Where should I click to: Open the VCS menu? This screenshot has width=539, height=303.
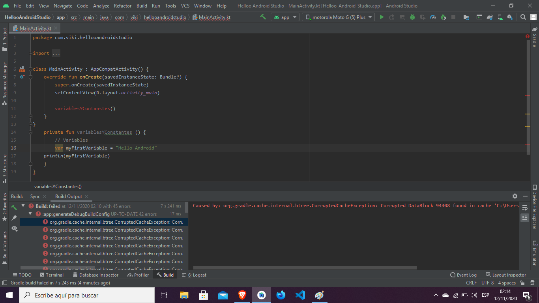(x=185, y=6)
